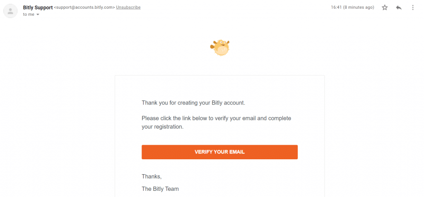
Task: Select the support@accounts.bitly.com address
Action: [84, 7]
